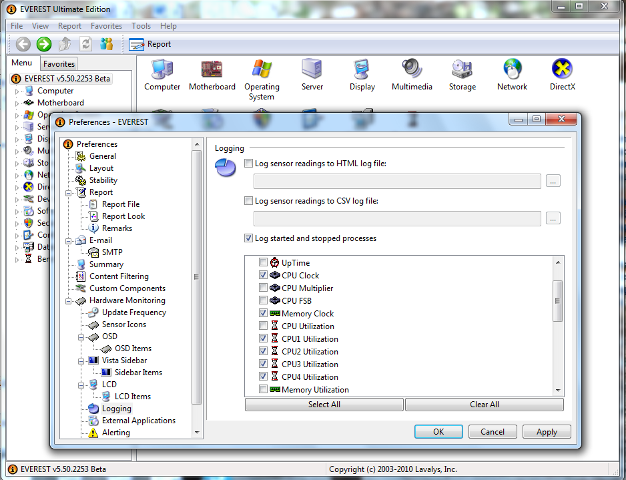Image resolution: width=626 pixels, height=480 pixels.
Task: Expand Computer in main window tree
Action: coord(17,91)
